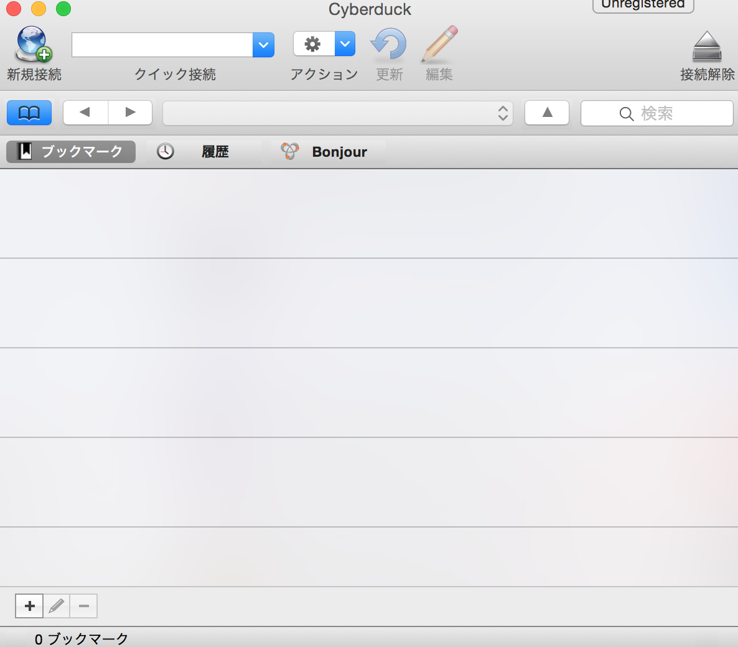Switch to the History (履歴) tab
This screenshot has width=738, height=647.
(x=204, y=152)
